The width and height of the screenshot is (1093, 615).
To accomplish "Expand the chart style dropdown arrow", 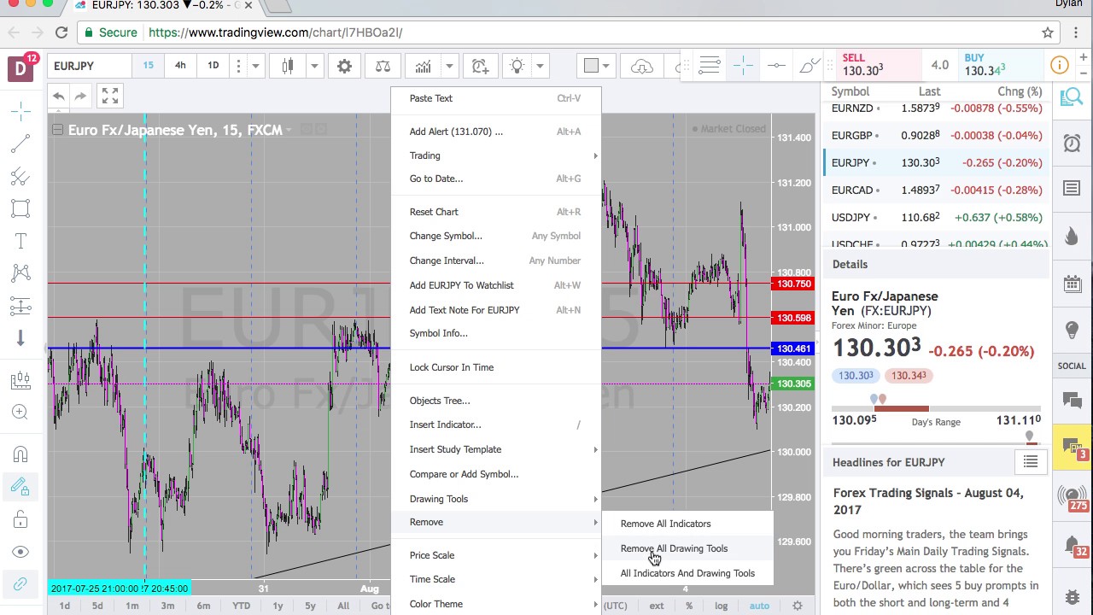I will point(314,66).
